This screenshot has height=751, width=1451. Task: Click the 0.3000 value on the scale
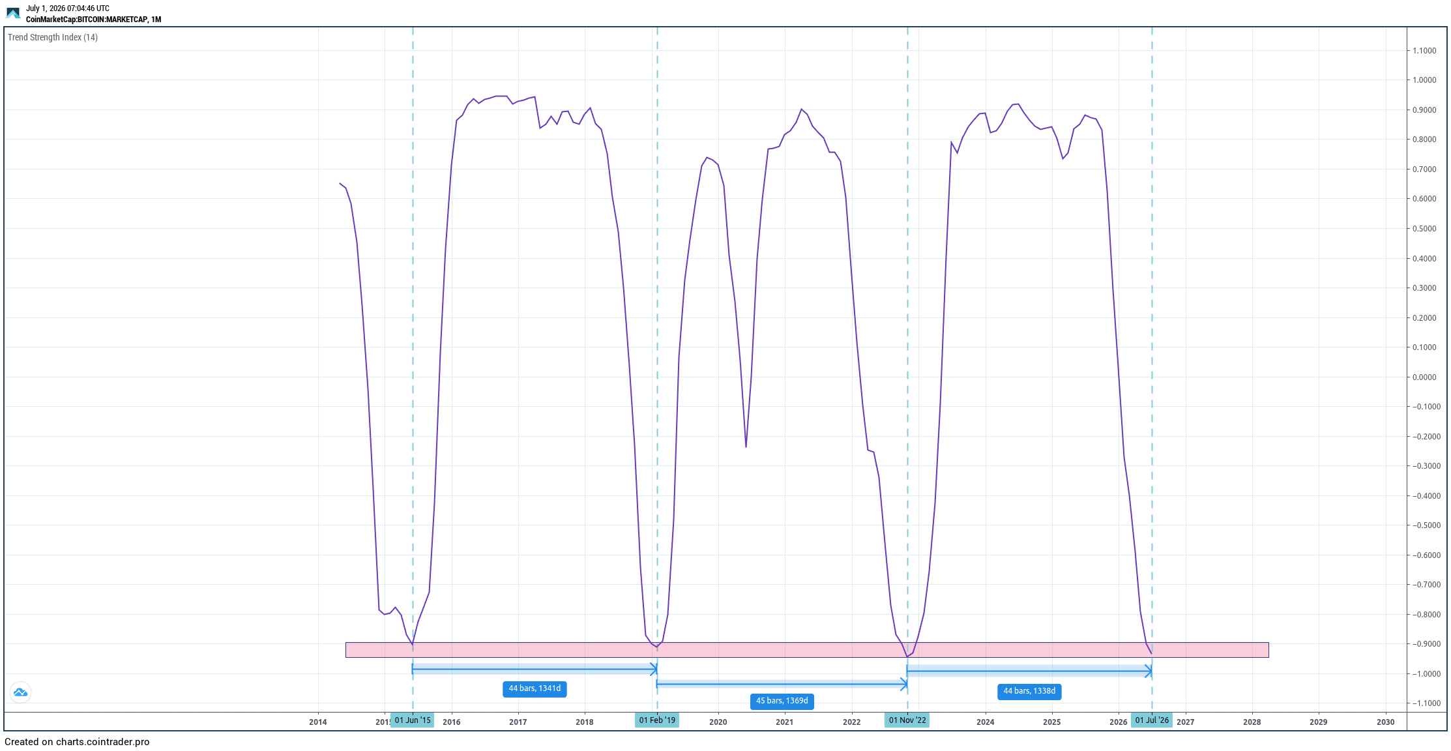(x=1424, y=288)
